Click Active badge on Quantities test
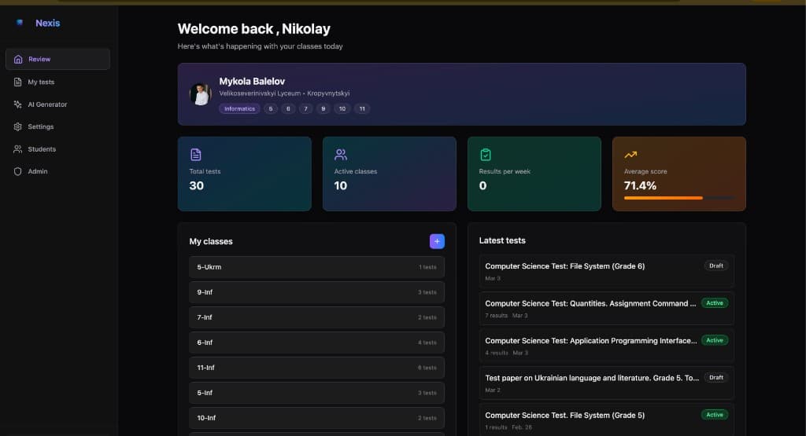Image resolution: width=806 pixels, height=436 pixels. [x=715, y=303]
